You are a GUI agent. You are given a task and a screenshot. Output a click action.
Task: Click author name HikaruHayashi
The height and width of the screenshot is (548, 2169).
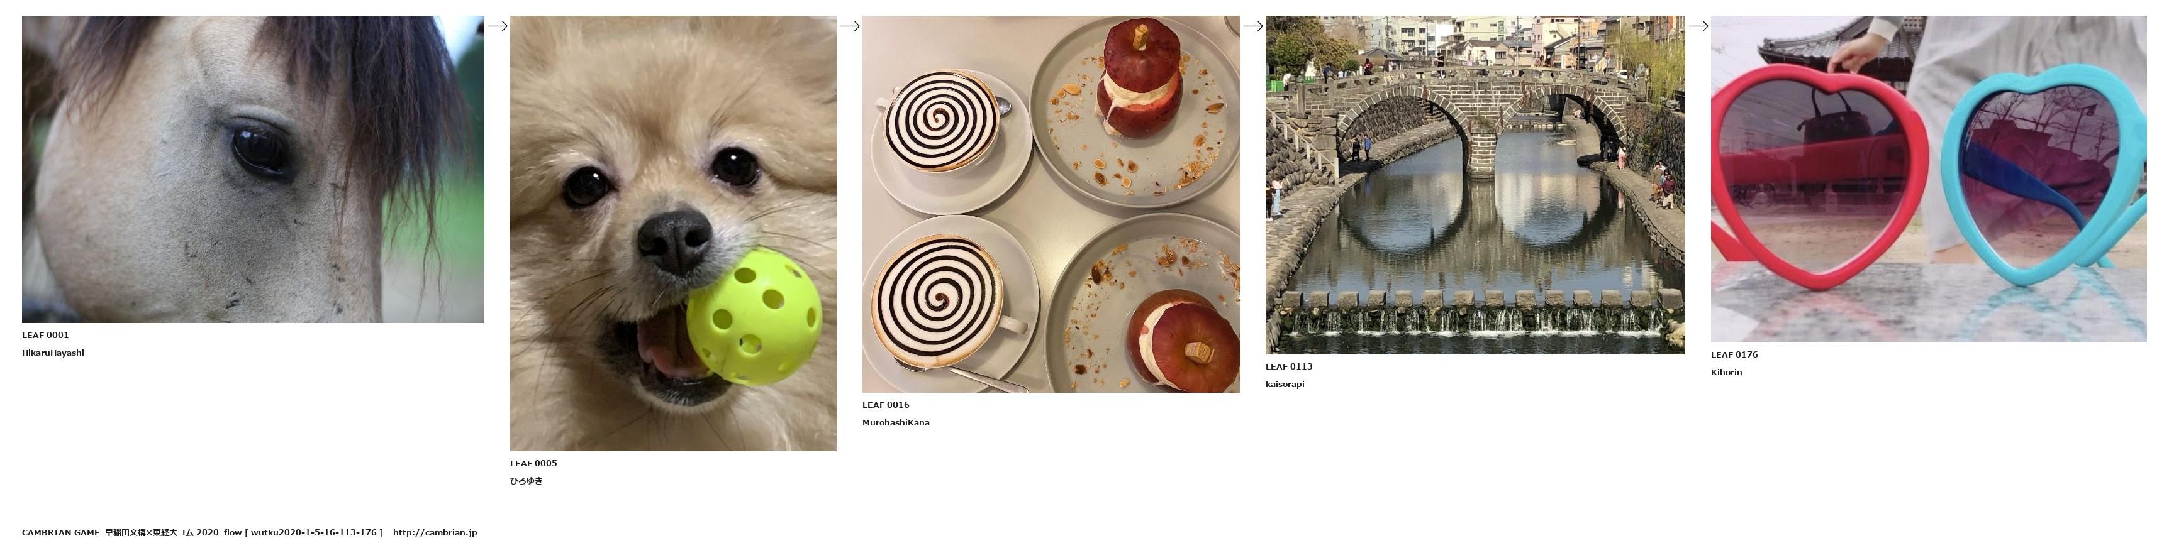coord(53,353)
